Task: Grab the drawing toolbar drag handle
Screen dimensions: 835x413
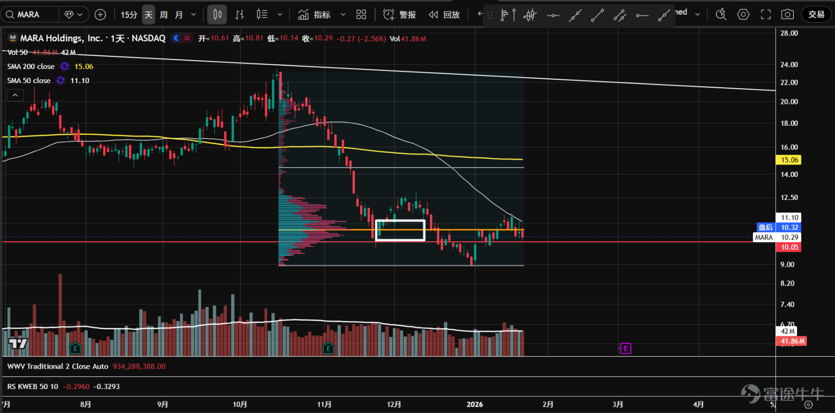Action: (490, 15)
